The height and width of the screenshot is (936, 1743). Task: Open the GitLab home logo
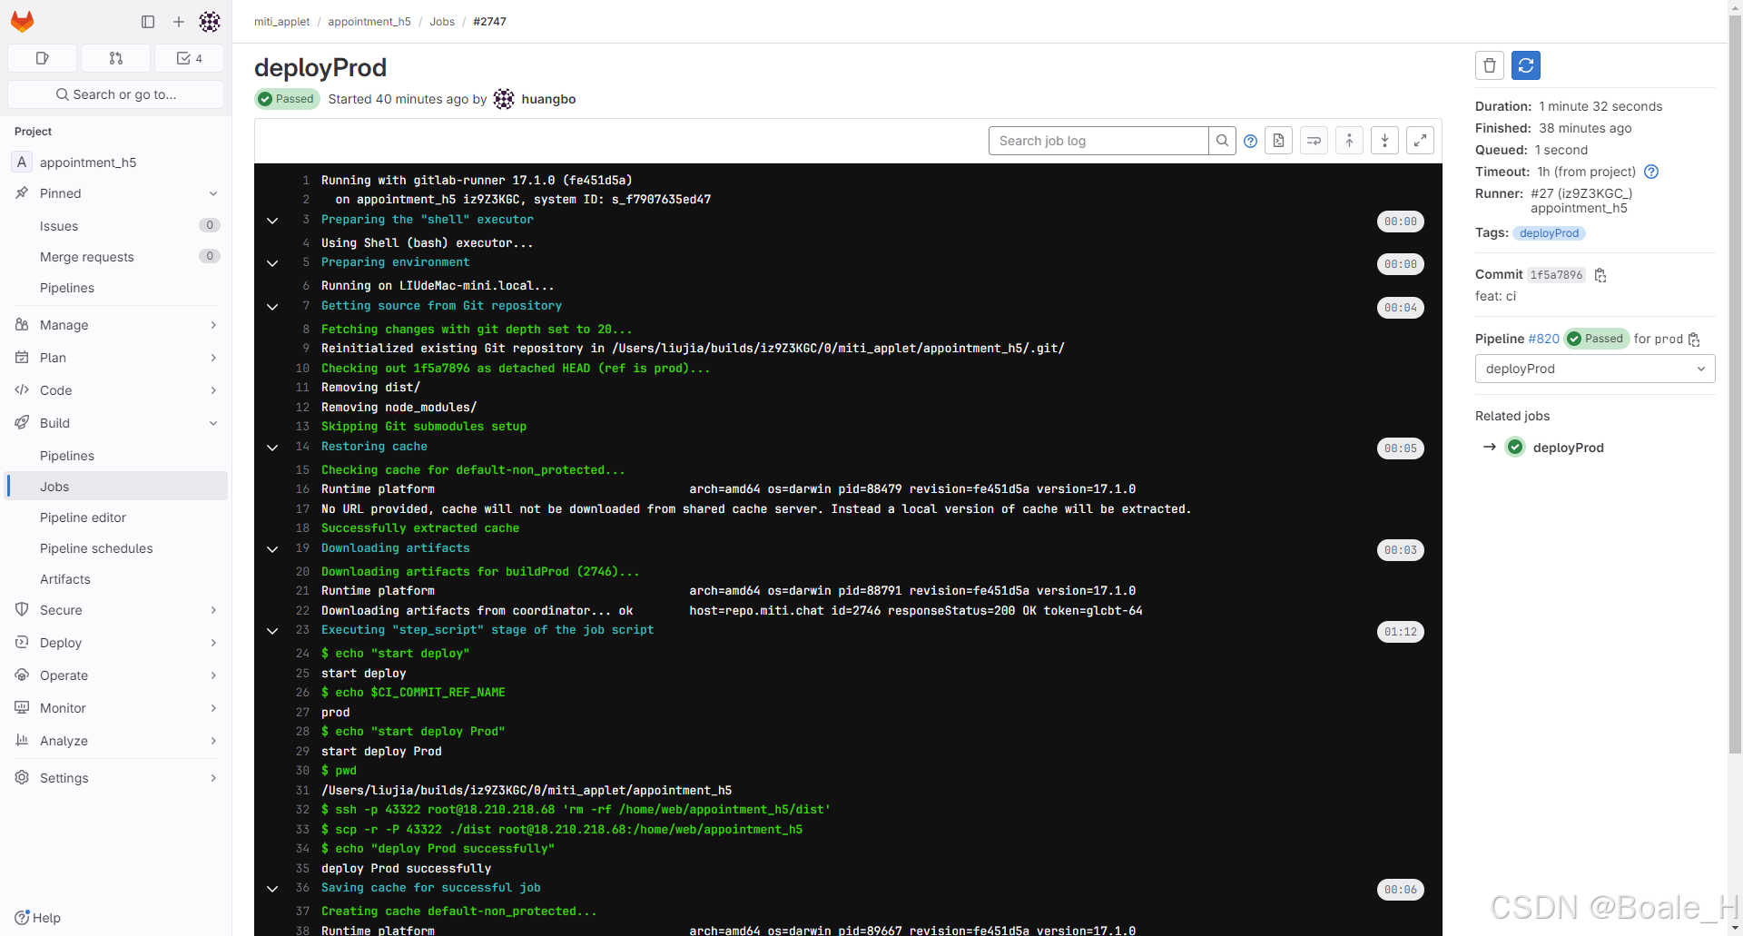[x=22, y=21]
